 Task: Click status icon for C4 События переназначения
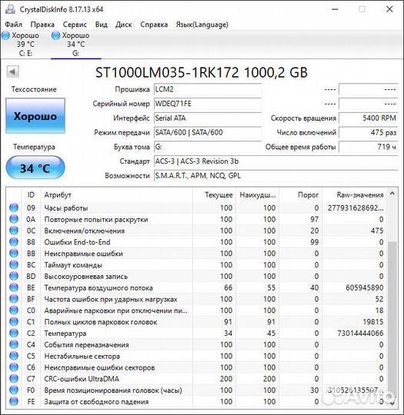[14, 344]
